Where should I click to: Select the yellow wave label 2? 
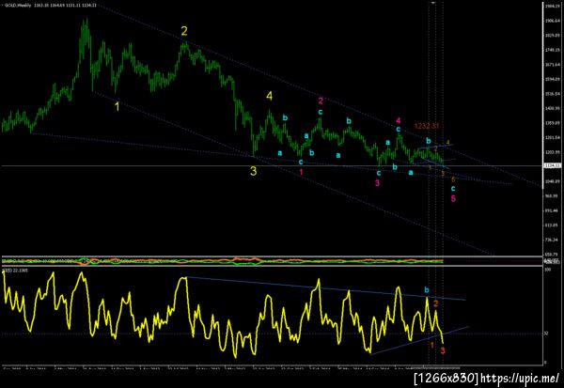coord(184,31)
